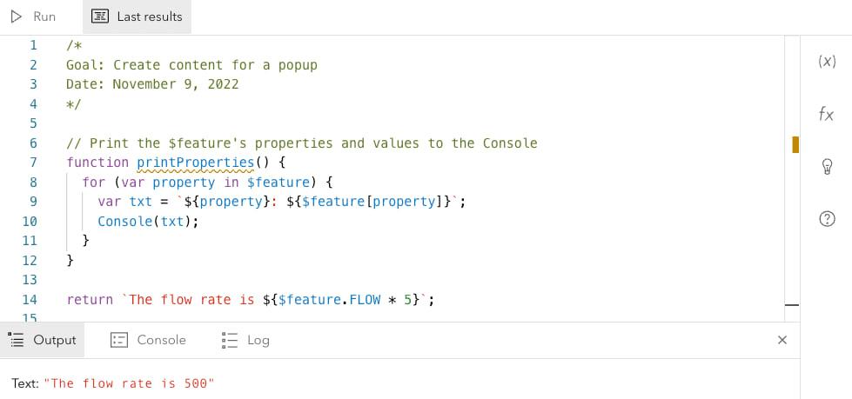This screenshot has width=852, height=399.
Task: Switch to the Log tab
Action: (x=245, y=340)
